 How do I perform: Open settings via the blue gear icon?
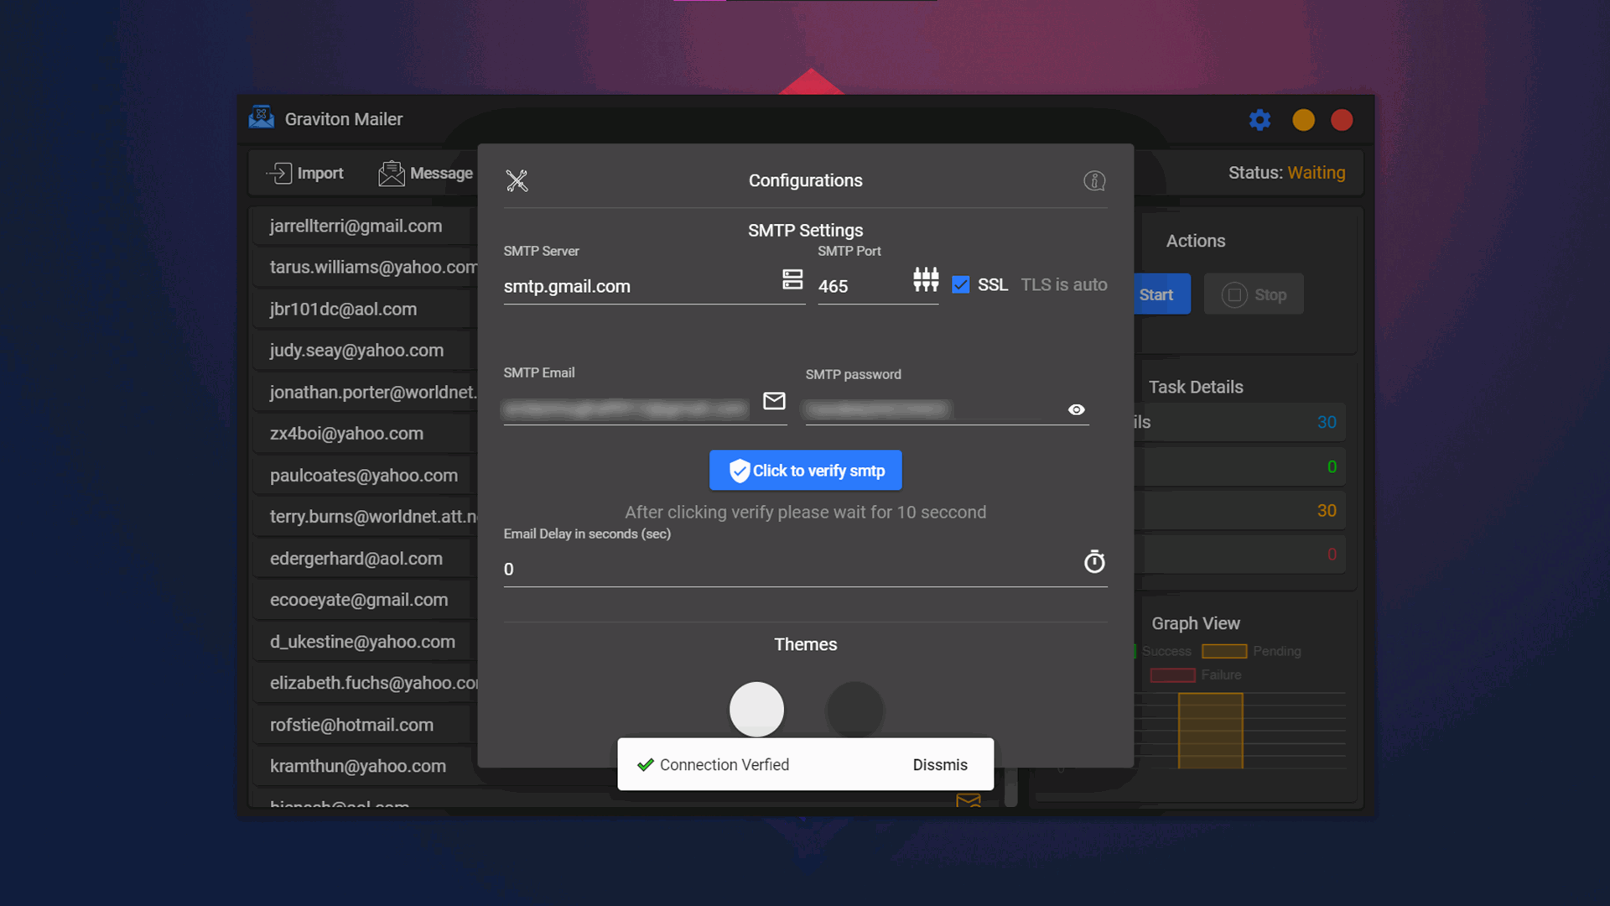(x=1259, y=120)
